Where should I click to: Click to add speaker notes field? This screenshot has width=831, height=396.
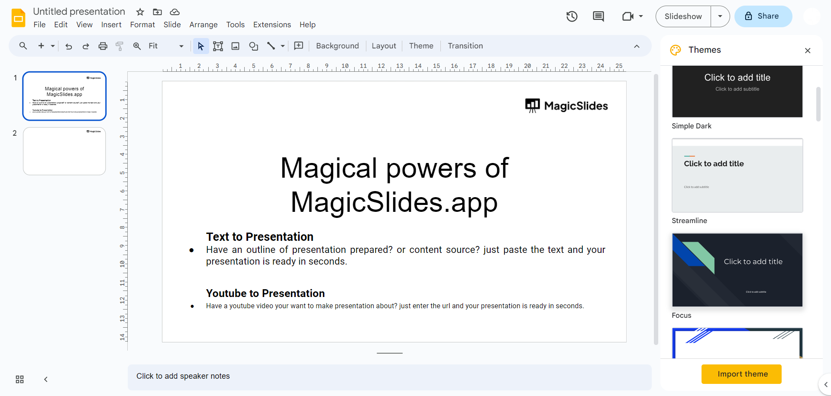[389, 376]
